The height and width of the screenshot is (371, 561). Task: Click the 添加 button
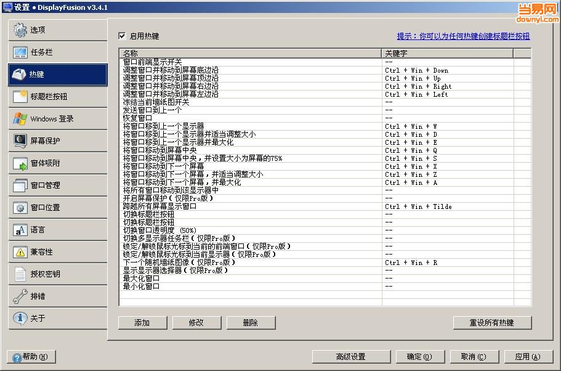[x=142, y=322]
